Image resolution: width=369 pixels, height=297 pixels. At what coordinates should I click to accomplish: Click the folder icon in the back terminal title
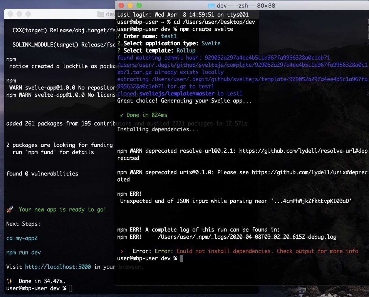[101, 14]
